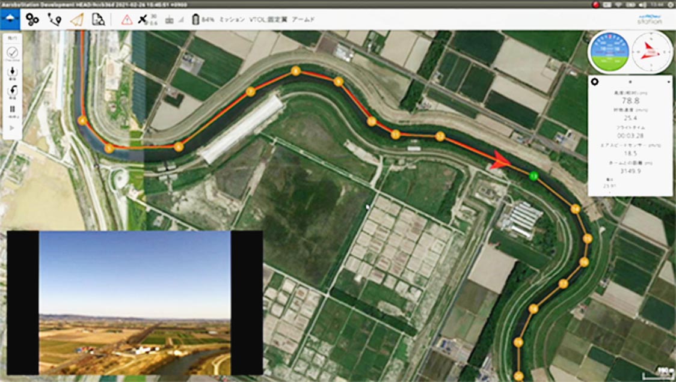Open the ミッション flight mode selector

232,20
